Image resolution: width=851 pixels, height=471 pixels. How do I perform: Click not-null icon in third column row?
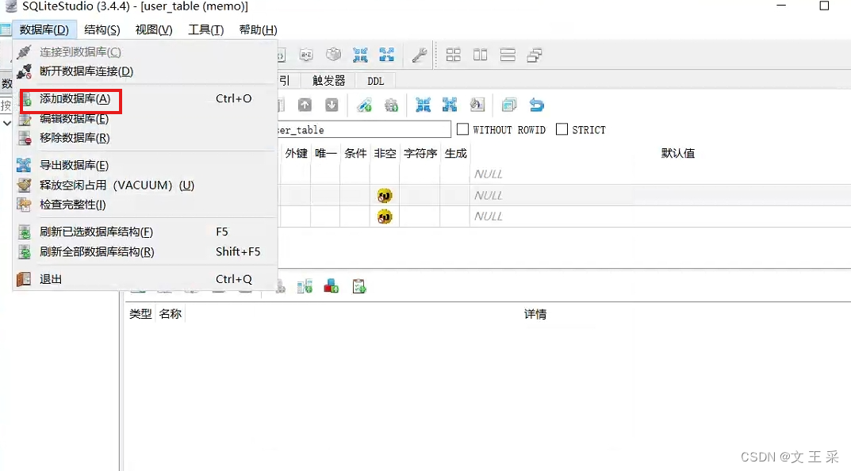385,217
